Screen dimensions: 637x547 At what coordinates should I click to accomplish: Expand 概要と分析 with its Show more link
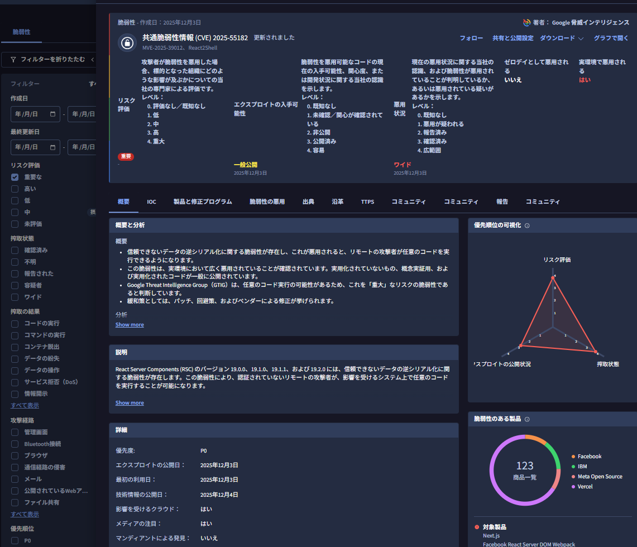pos(130,325)
